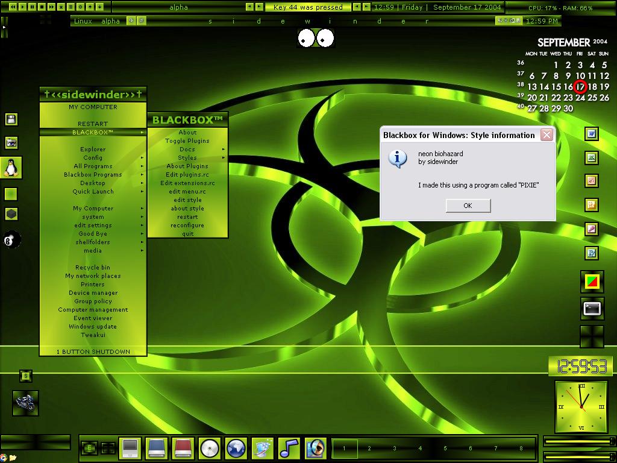
Task: Select Device manager menu entry
Action: tap(93, 292)
